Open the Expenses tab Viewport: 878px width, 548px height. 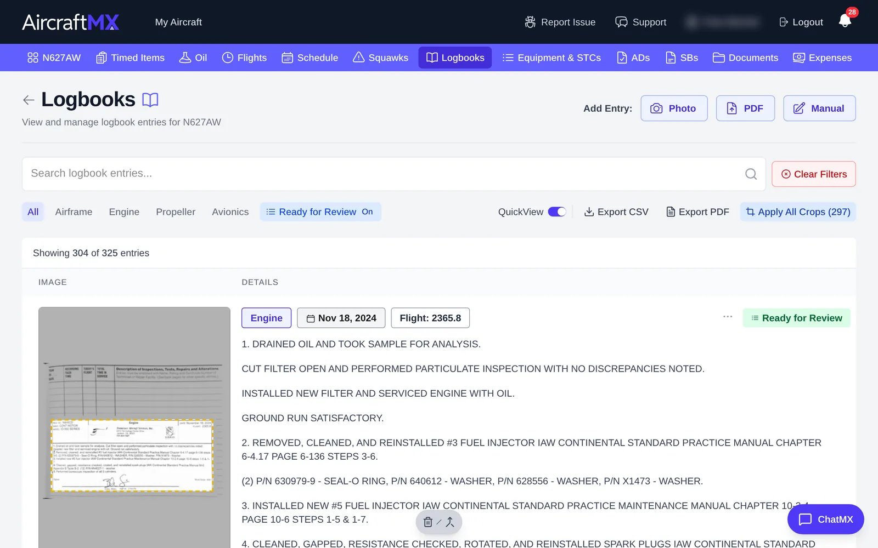pyautogui.click(x=822, y=58)
